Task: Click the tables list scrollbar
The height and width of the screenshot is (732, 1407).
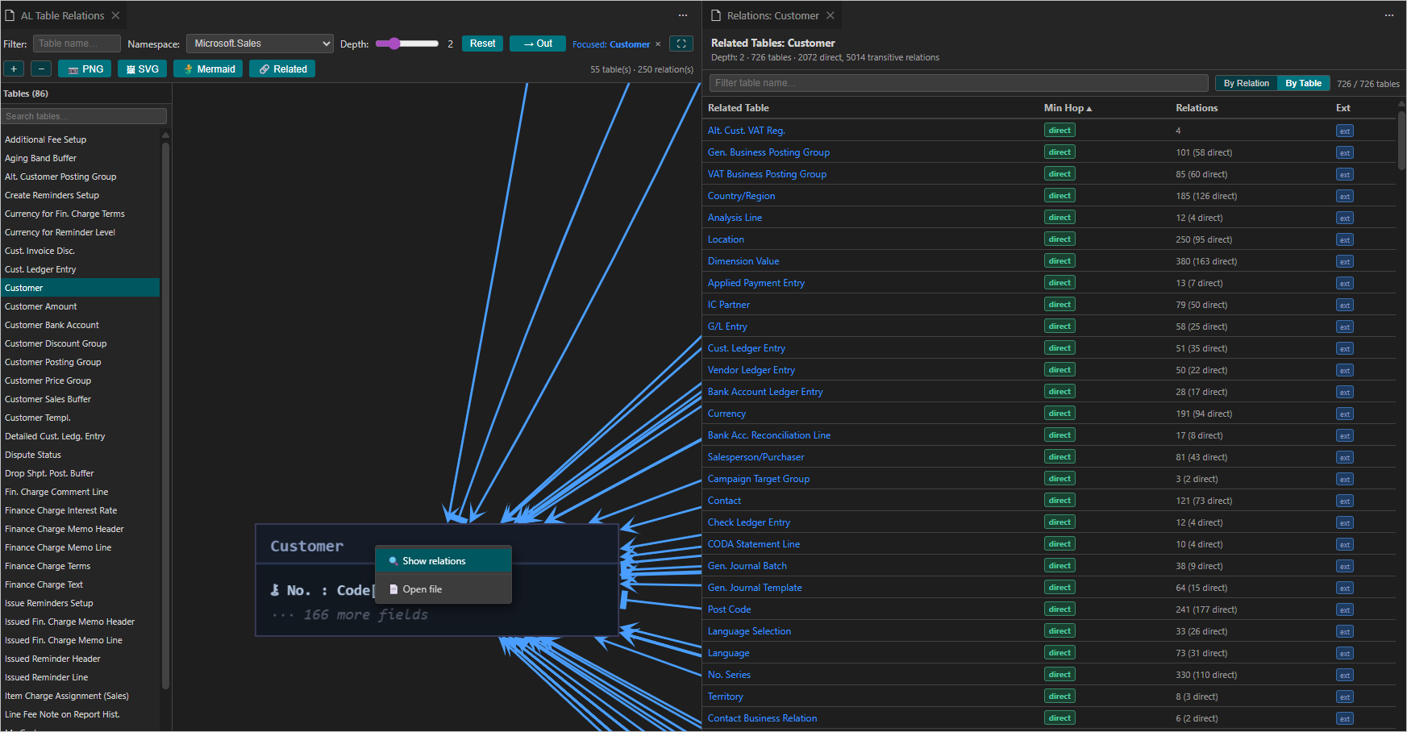Action: pyautogui.click(x=165, y=415)
